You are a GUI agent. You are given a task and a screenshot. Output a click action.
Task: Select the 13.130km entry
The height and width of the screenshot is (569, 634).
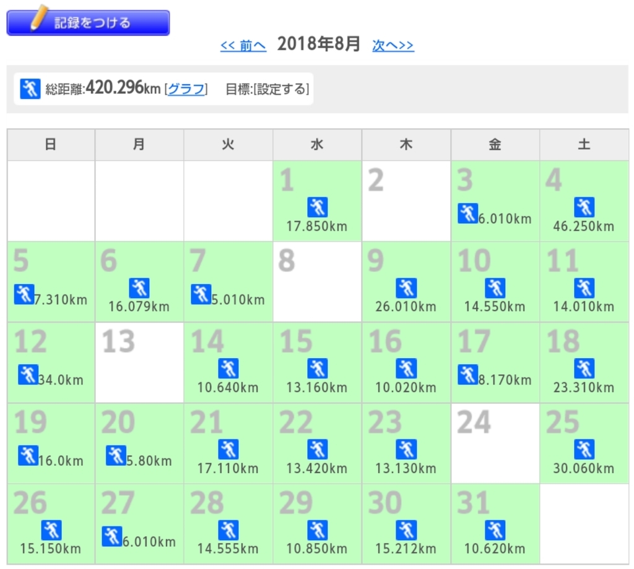[406, 468]
